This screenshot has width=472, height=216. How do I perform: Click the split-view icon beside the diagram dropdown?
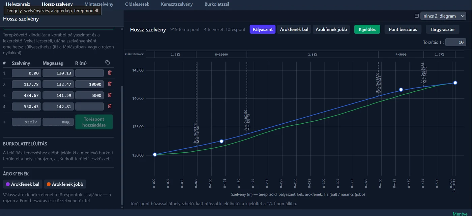pos(417,16)
